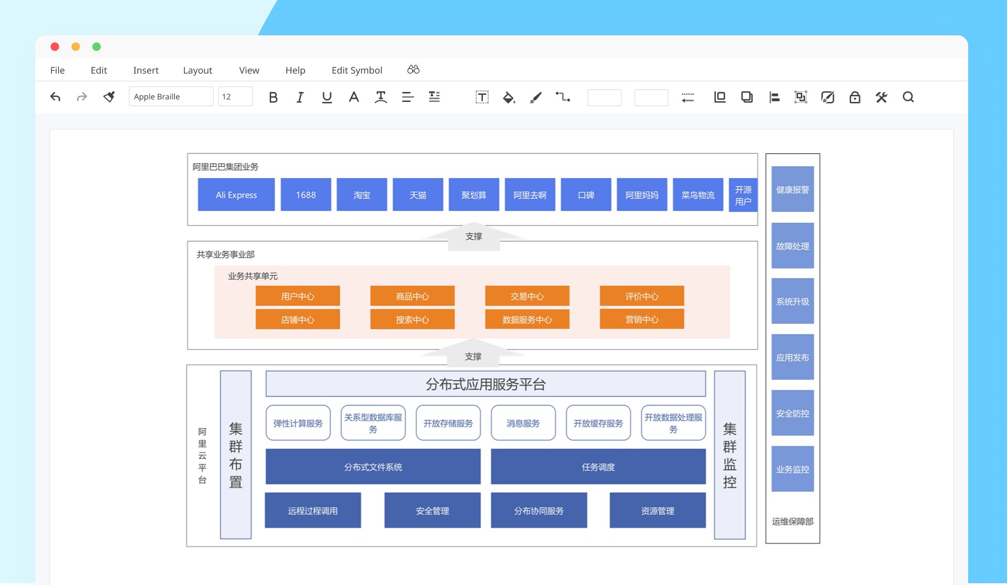The width and height of the screenshot is (1007, 585).
Task: Select the 集群布置 vertical box
Action: point(236,455)
